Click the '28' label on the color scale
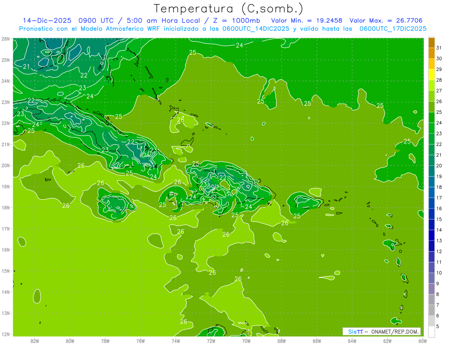 pos(439,80)
